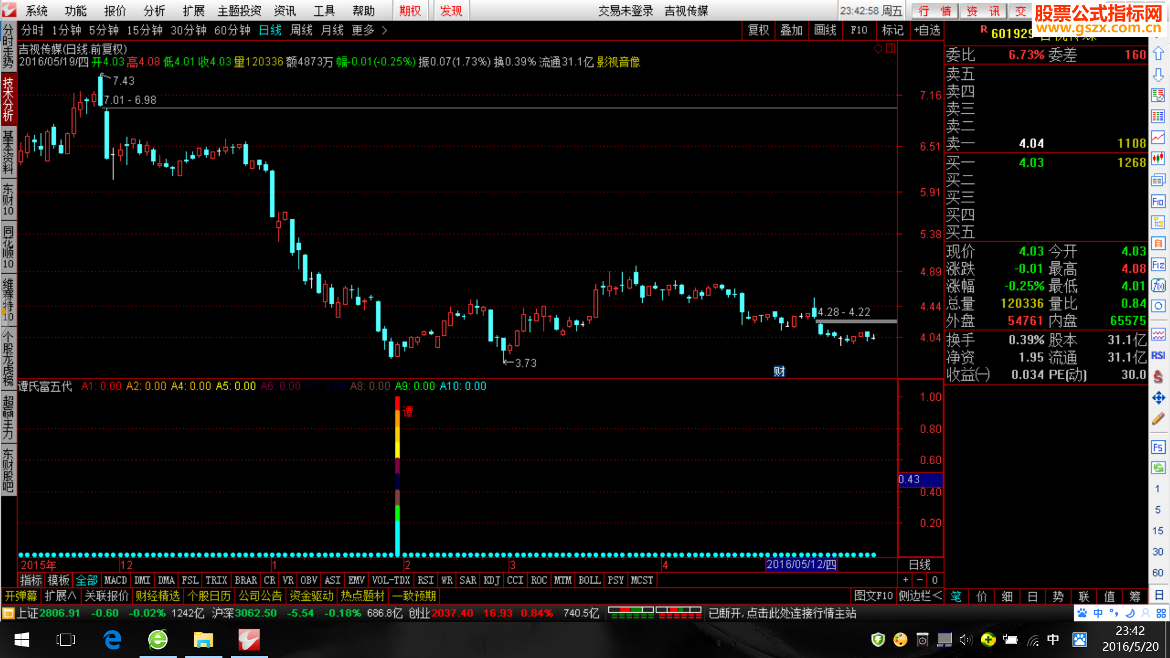Click the F10 company info icon
The width and height of the screenshot is (1170, 658).
tap(1158, 201)
